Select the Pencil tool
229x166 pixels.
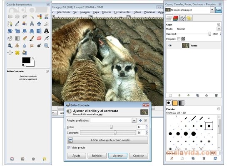click(x=25, y=38)
